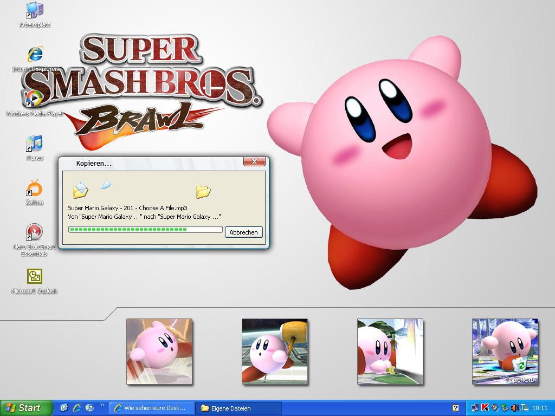Open the Start menu
The width and height of the screenshot is (555, 416).
[x=26, y=408]
